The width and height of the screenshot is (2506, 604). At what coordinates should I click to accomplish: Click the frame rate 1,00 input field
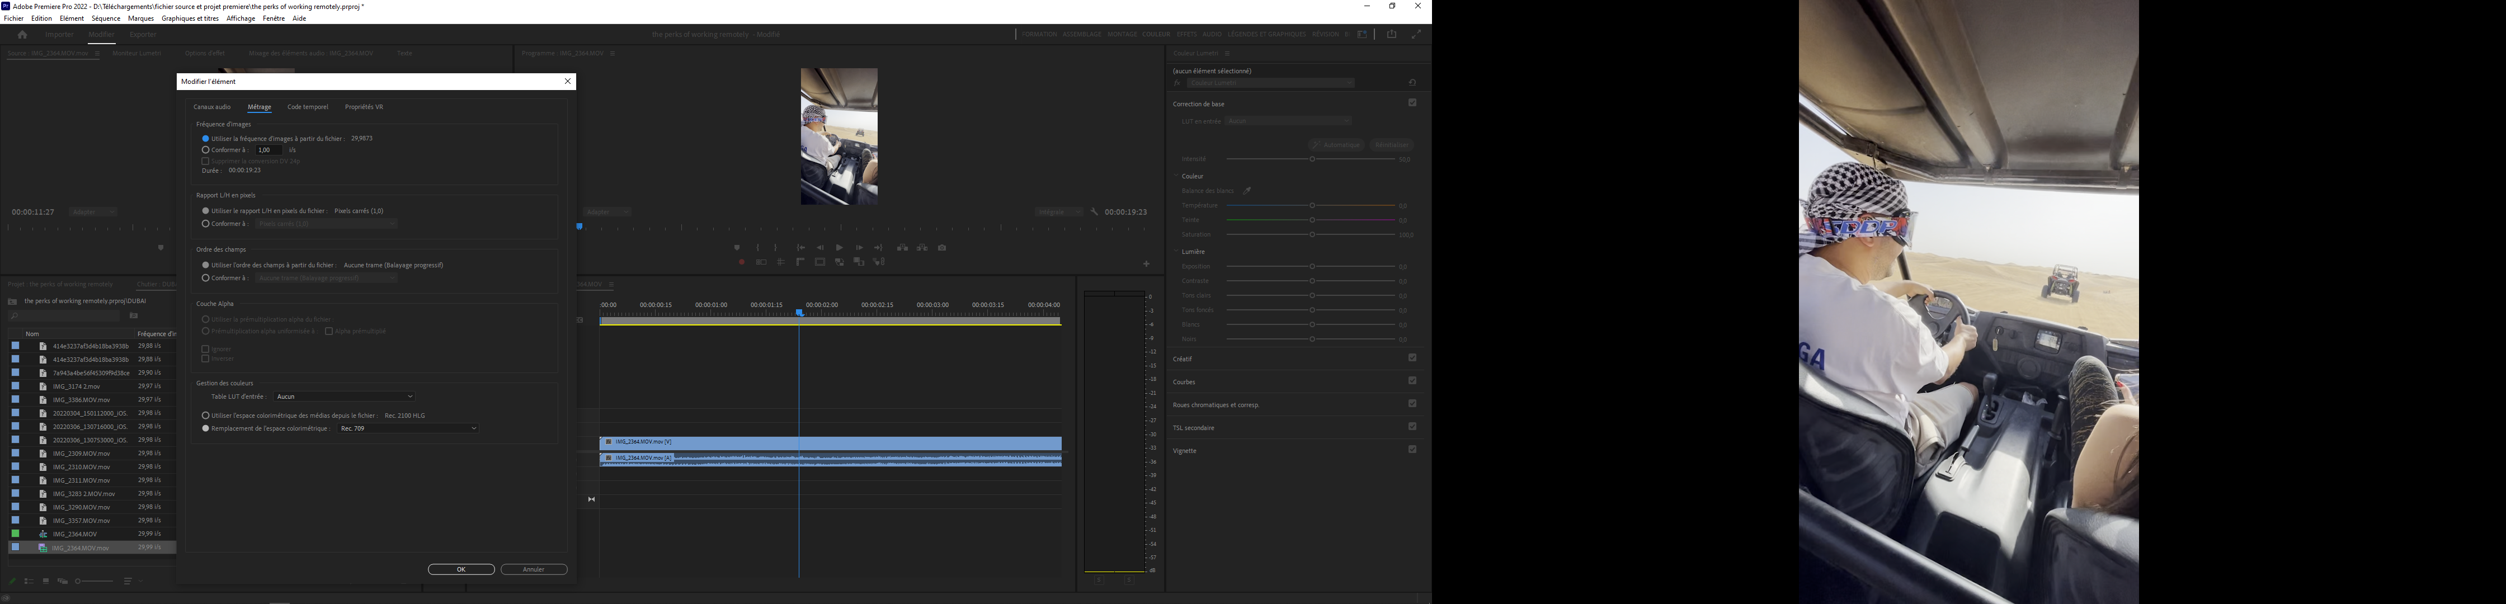[x=268, y=151]
